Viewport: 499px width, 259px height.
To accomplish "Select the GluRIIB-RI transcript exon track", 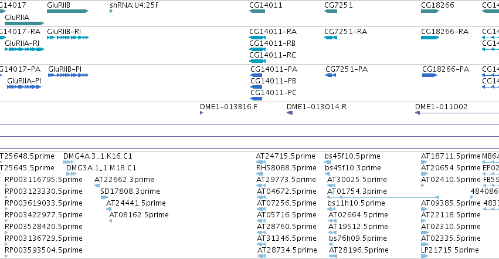I will 67,38.
